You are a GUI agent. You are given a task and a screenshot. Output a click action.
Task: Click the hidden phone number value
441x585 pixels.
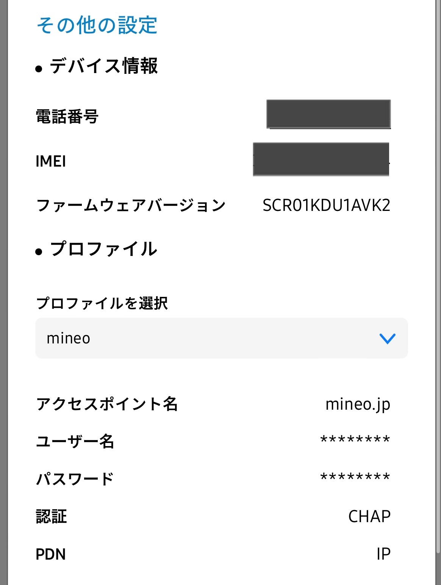(x=328, y=114)
